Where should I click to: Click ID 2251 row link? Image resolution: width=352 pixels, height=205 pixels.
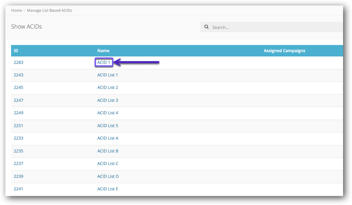click(x=18, y=126)
